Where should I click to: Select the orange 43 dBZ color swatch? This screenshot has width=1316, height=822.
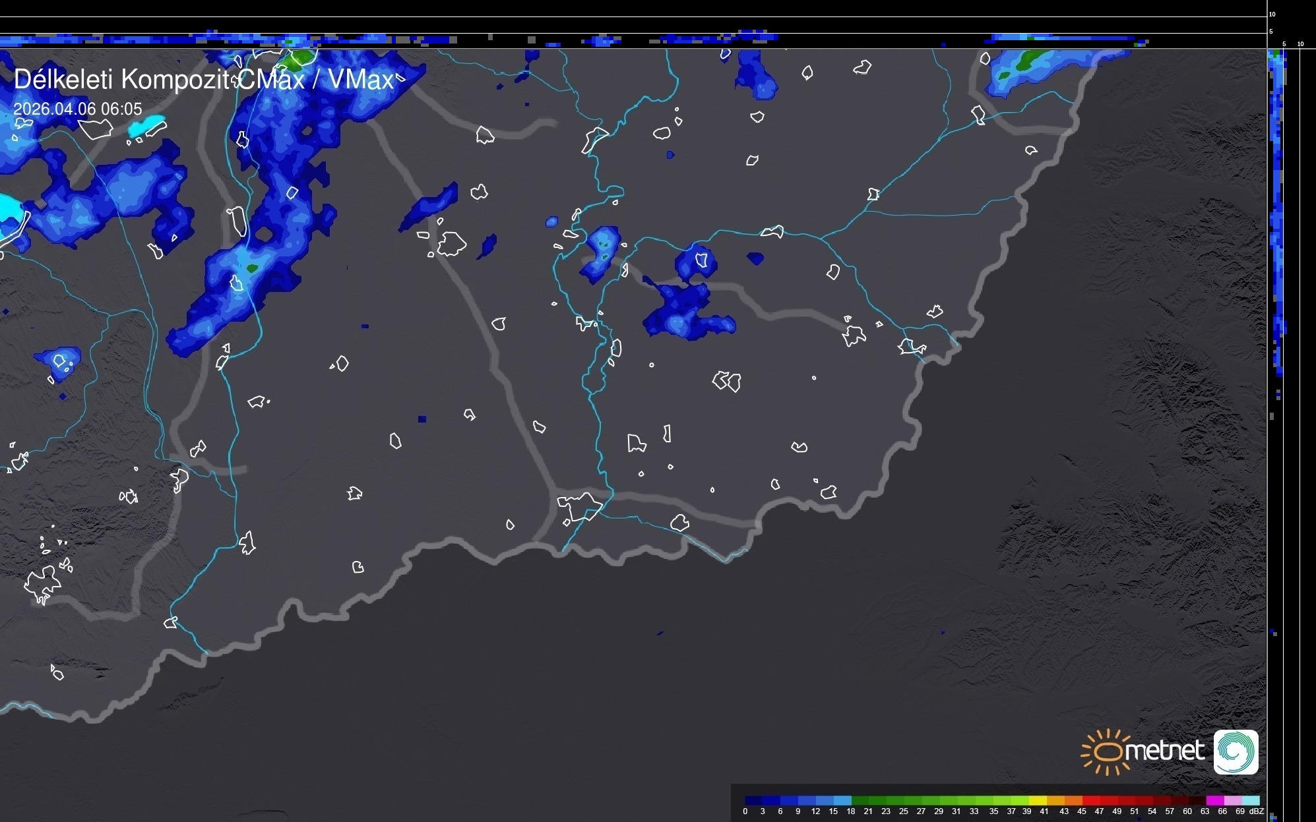(1073, 800)
